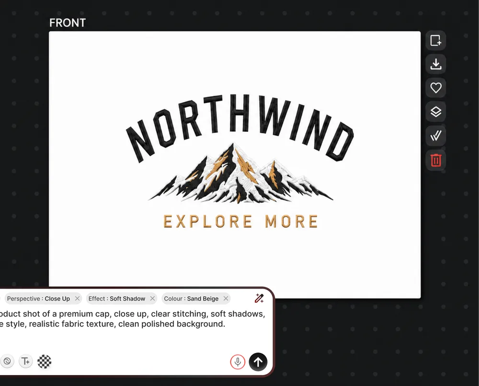Remove the Effect : Soft Shadow tag
Viewport: 479px width, 386px height.
(x=152, y=299)
